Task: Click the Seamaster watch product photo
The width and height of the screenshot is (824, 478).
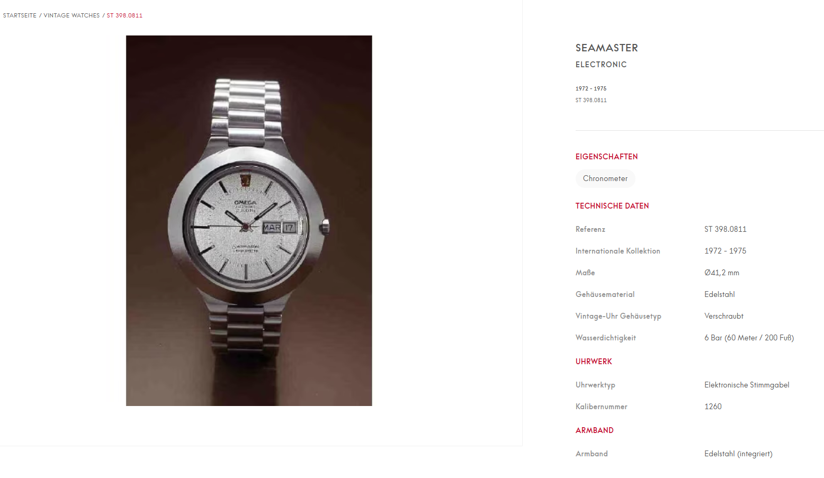Action: click(249, 221)
